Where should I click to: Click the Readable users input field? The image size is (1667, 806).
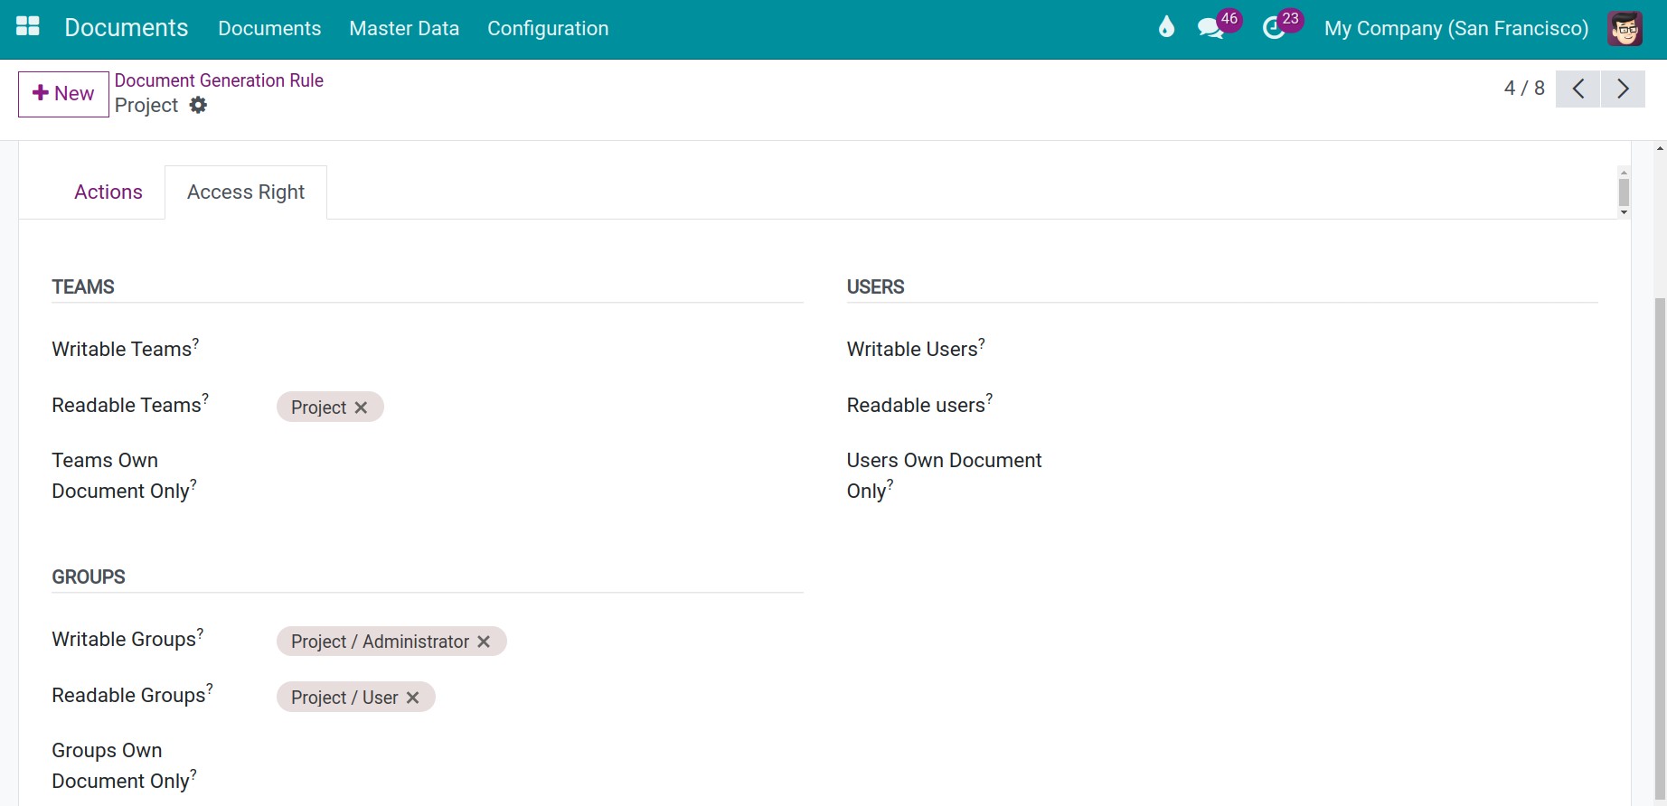(1334, 406)
